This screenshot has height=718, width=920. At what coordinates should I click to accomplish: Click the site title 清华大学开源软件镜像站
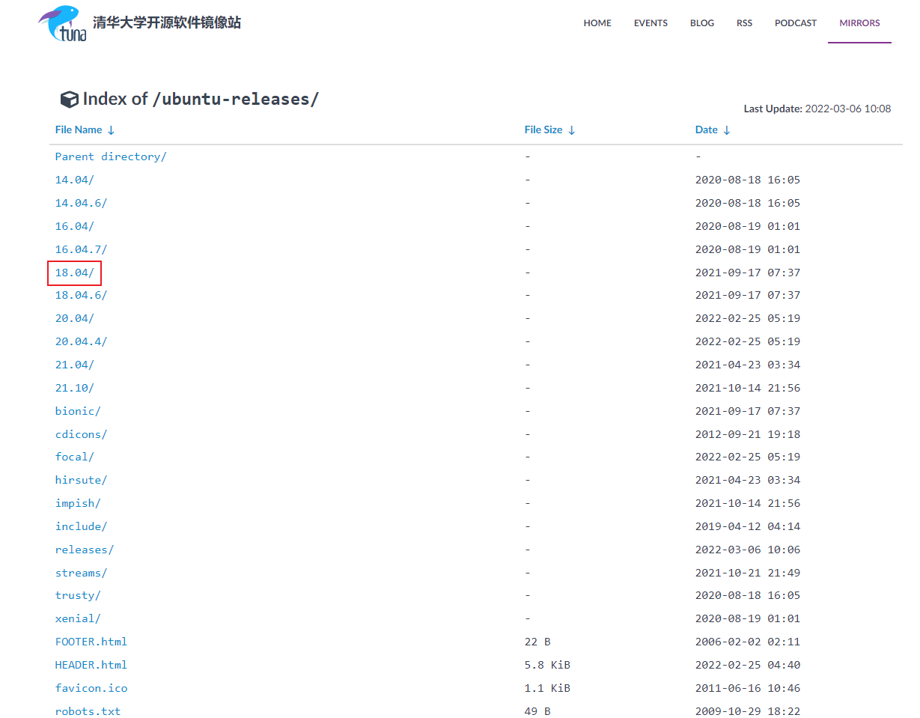click(x=167, y=22)
